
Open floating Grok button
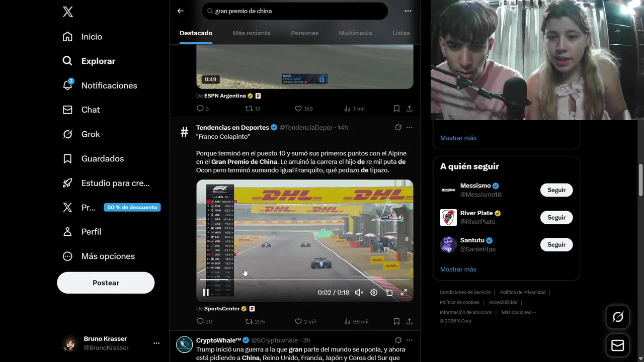(617, 317)
